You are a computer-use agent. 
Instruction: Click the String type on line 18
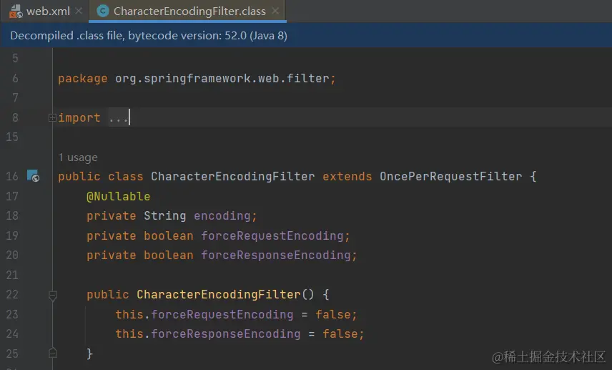164,215
